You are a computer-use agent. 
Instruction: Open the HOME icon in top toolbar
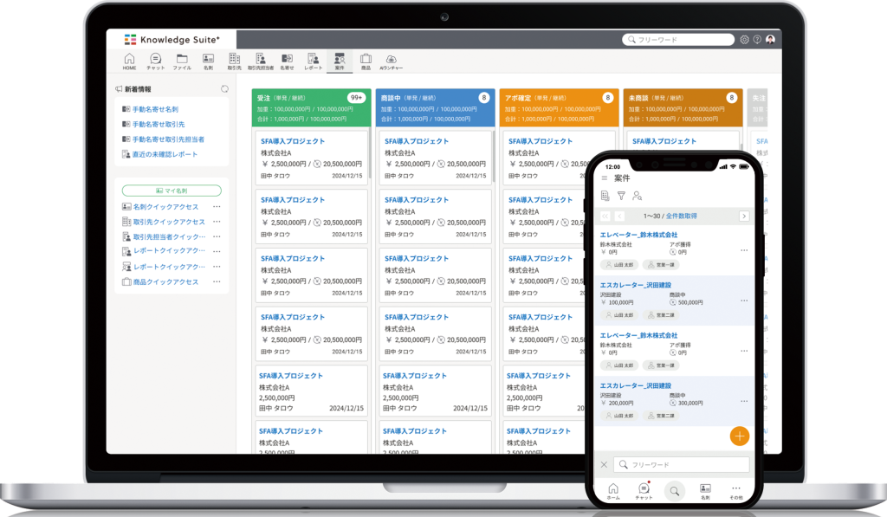coord(130,61)
